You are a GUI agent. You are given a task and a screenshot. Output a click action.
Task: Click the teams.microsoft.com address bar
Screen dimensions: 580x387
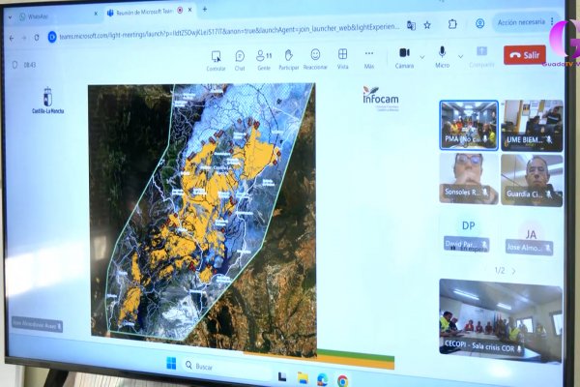pos(229,31)
